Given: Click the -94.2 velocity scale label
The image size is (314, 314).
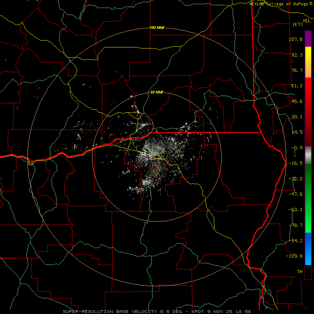Looking at the screenshot, I should tap(296, 240).
